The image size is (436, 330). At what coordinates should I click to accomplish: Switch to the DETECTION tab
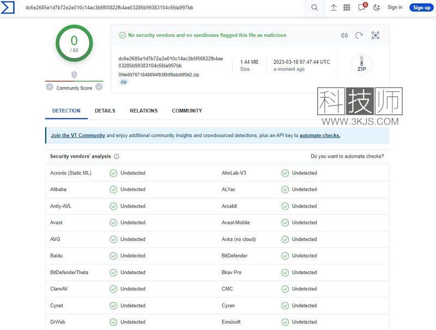coord(66,111)
